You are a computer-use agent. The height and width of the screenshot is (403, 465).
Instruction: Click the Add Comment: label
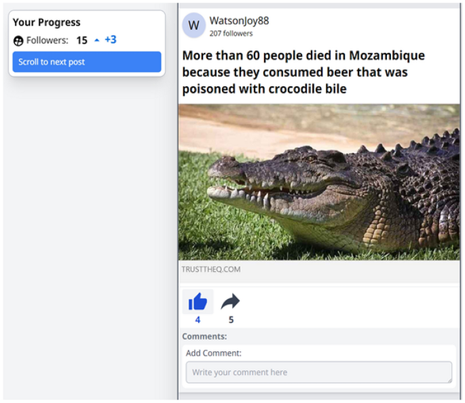click(214, 353)
